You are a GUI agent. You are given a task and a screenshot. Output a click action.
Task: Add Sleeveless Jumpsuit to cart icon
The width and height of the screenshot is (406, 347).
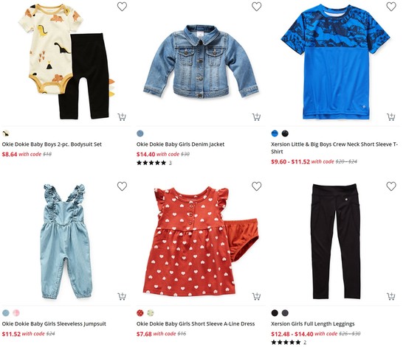coord(122,296)
